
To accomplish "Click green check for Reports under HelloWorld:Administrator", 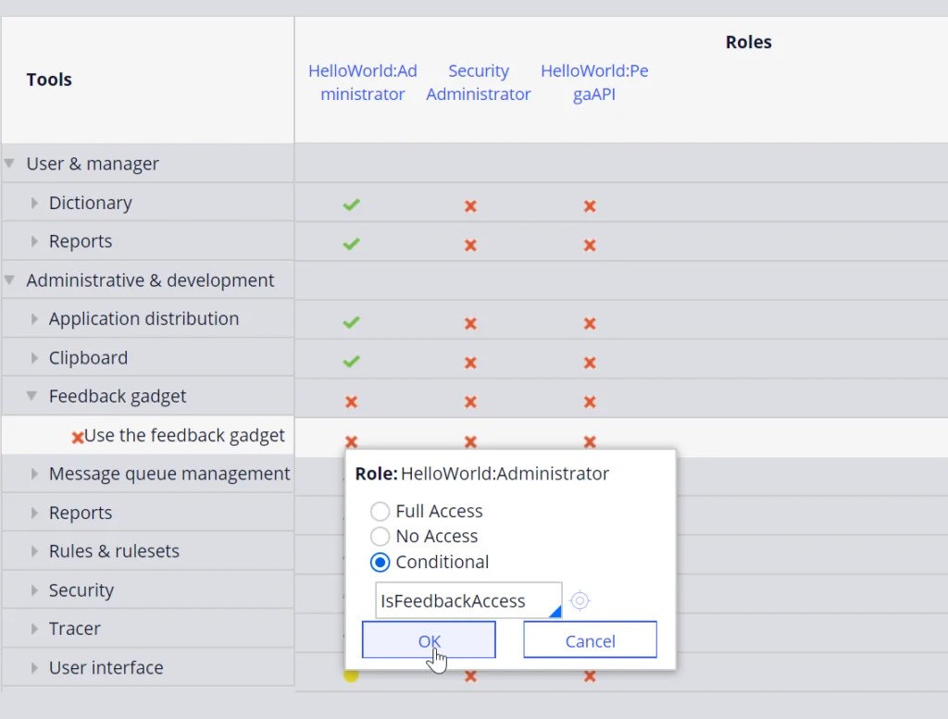I will (x=350, y=244).
